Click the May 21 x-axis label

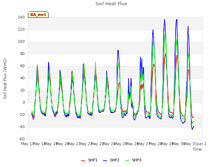(74, 144)
